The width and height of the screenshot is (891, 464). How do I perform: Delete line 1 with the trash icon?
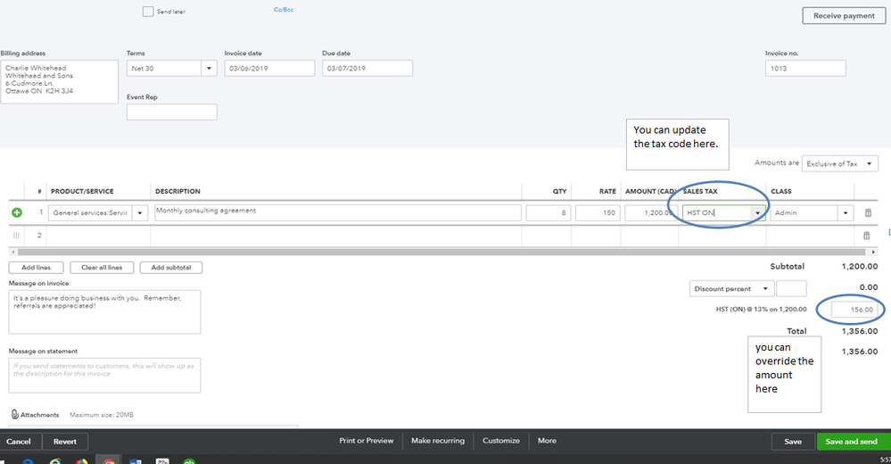coord(869,212)
